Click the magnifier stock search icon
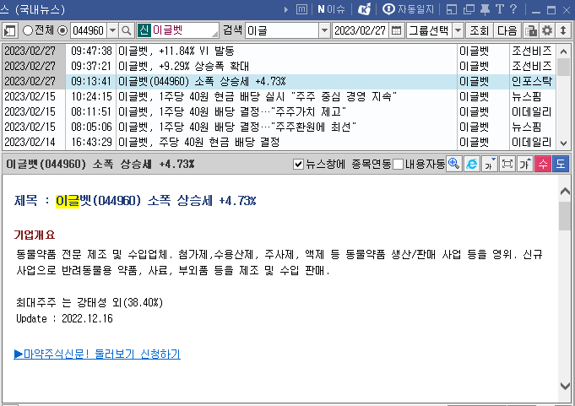Screen dimensions: 575x406 pyautogui.click(x=127, y=30)
